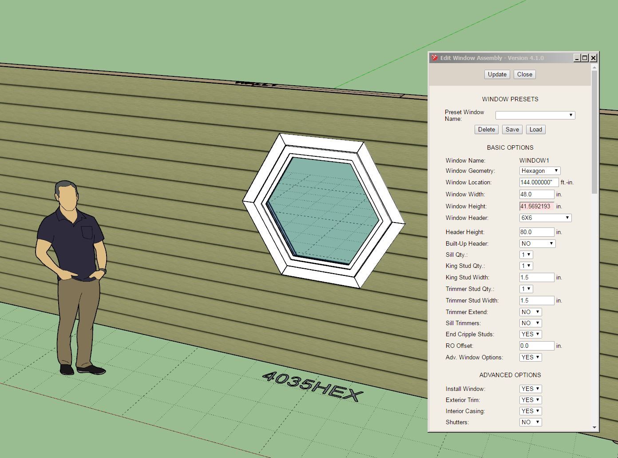
Task: Select the hexagon window in the wall
Action: click(x=324, y=211)
